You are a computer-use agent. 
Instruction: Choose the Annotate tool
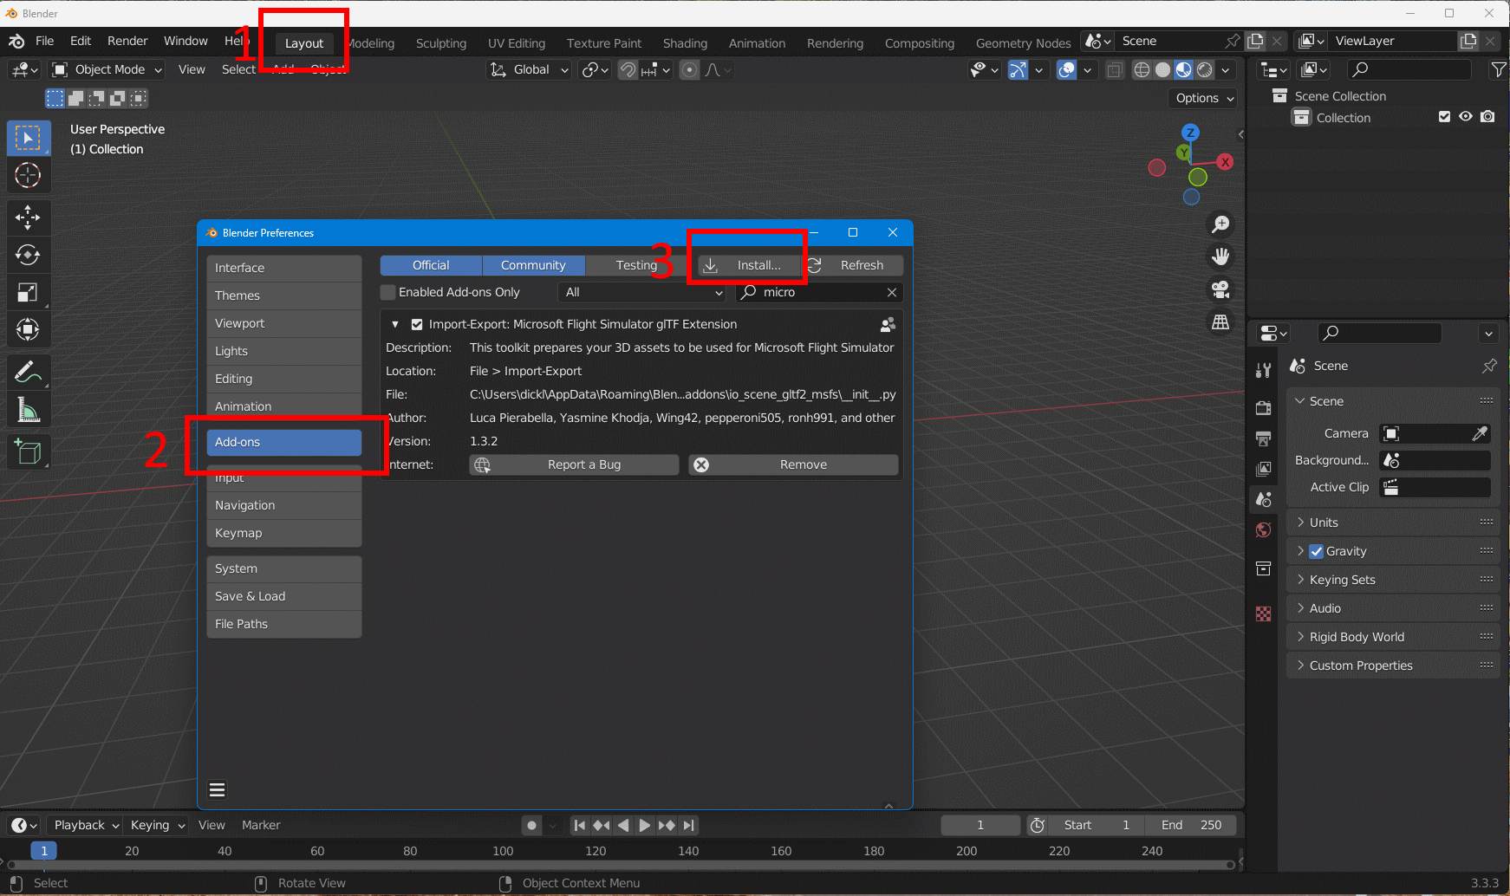[x=29, y=372]
